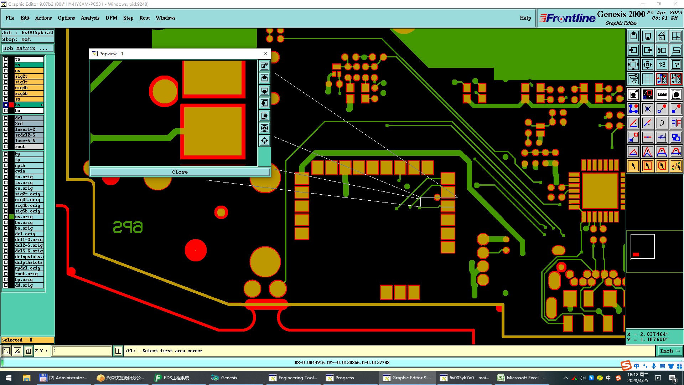
Task: Toggle display checkbox for layer ss.orig
Action: pos(6,217)
